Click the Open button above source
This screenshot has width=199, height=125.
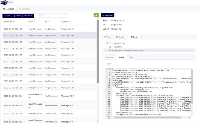tap(109, 64)
